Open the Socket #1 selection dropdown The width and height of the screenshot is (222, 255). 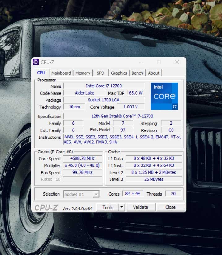[81, 194]
